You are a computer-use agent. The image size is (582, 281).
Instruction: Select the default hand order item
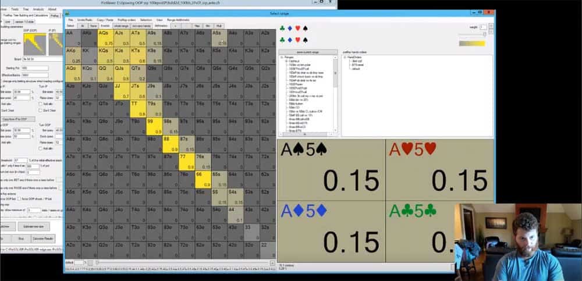click(x=356, y=69)
